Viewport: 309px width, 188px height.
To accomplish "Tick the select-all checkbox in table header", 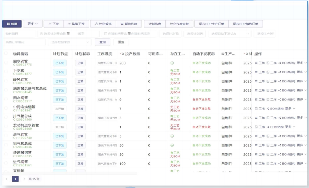I will point(6,54).
